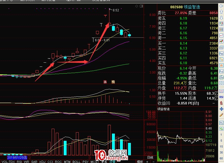Click the 现价 6.14 value
The height and width of the screenshot is (163, 224).
pyautogui.click(x=183, y=68)
